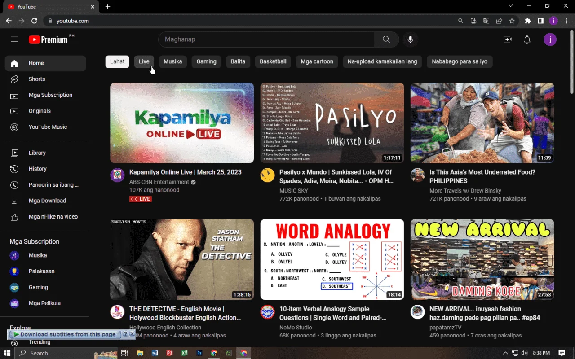Play the Word Analogy thumbnail

[x=332, y=259]
